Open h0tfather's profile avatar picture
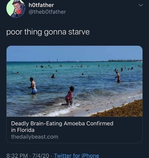This screenshot has height=158, width=149. point(16,8)
